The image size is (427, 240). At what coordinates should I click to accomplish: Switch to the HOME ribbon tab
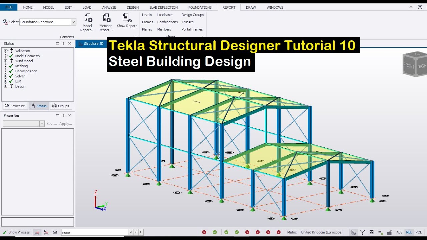coord(28,7)
